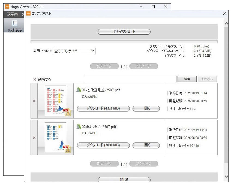Download 01北海道地区 file (43.3 MB)
Image resolution: width=231 pixels, height=185 pixels.
(103, 108)
